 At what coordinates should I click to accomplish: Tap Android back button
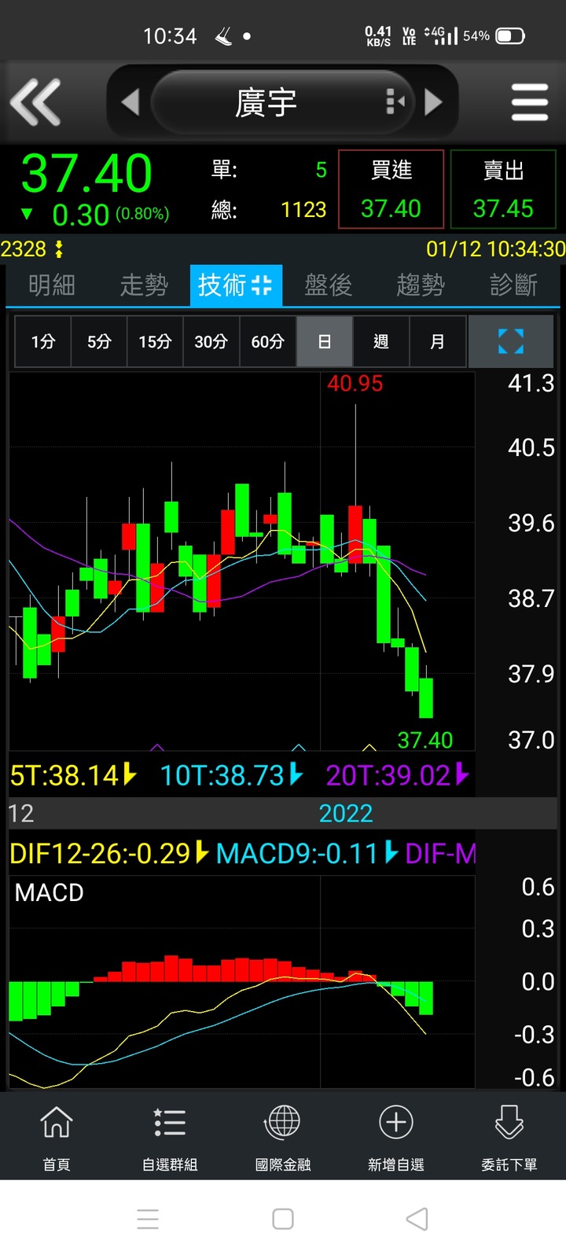(417, 1219)
